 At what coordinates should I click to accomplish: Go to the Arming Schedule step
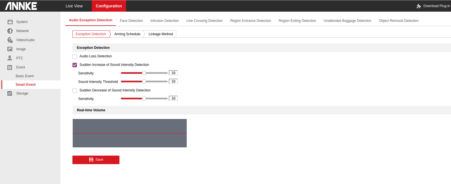(x=127, y=34)
